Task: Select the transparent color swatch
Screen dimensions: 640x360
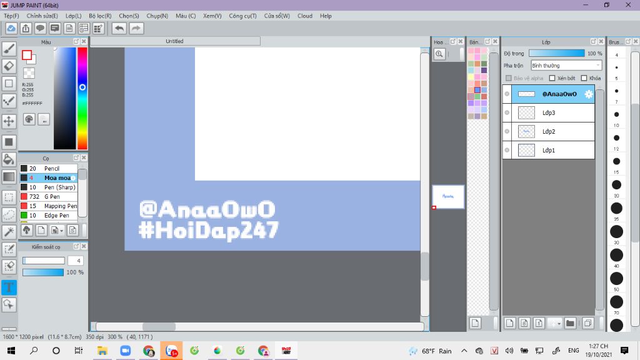Action: tap(29, 73)
